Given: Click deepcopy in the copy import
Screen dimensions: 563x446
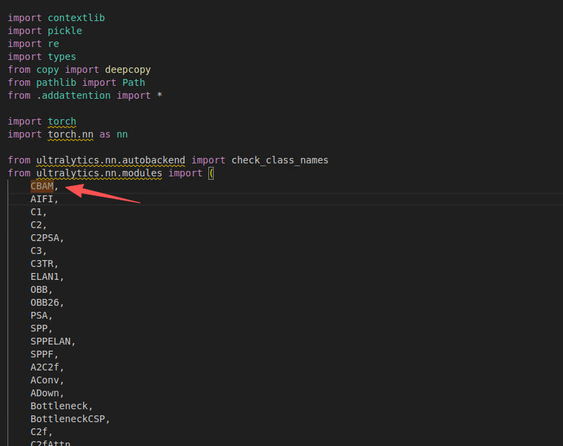Looking at the screenshot, I should [x=128, y=69].
